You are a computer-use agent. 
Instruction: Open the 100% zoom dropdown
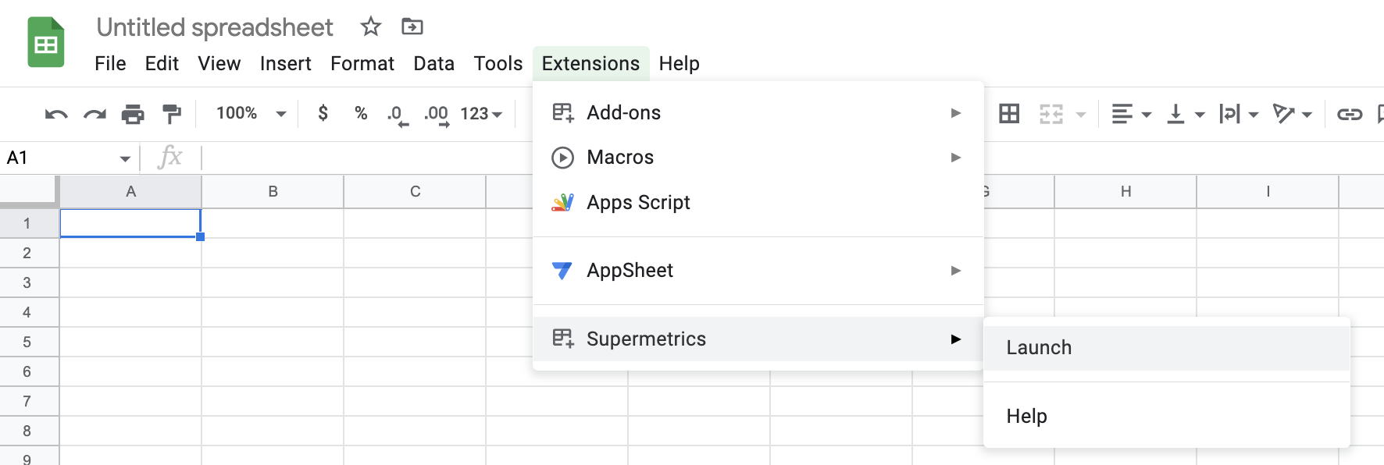(x=251, y=114)
